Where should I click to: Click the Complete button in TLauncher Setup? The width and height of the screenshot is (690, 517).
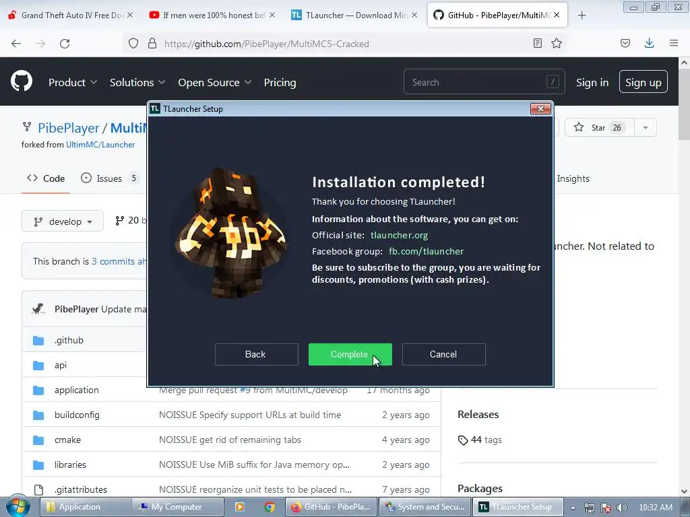pyautogui.click(x=350, y=354)
